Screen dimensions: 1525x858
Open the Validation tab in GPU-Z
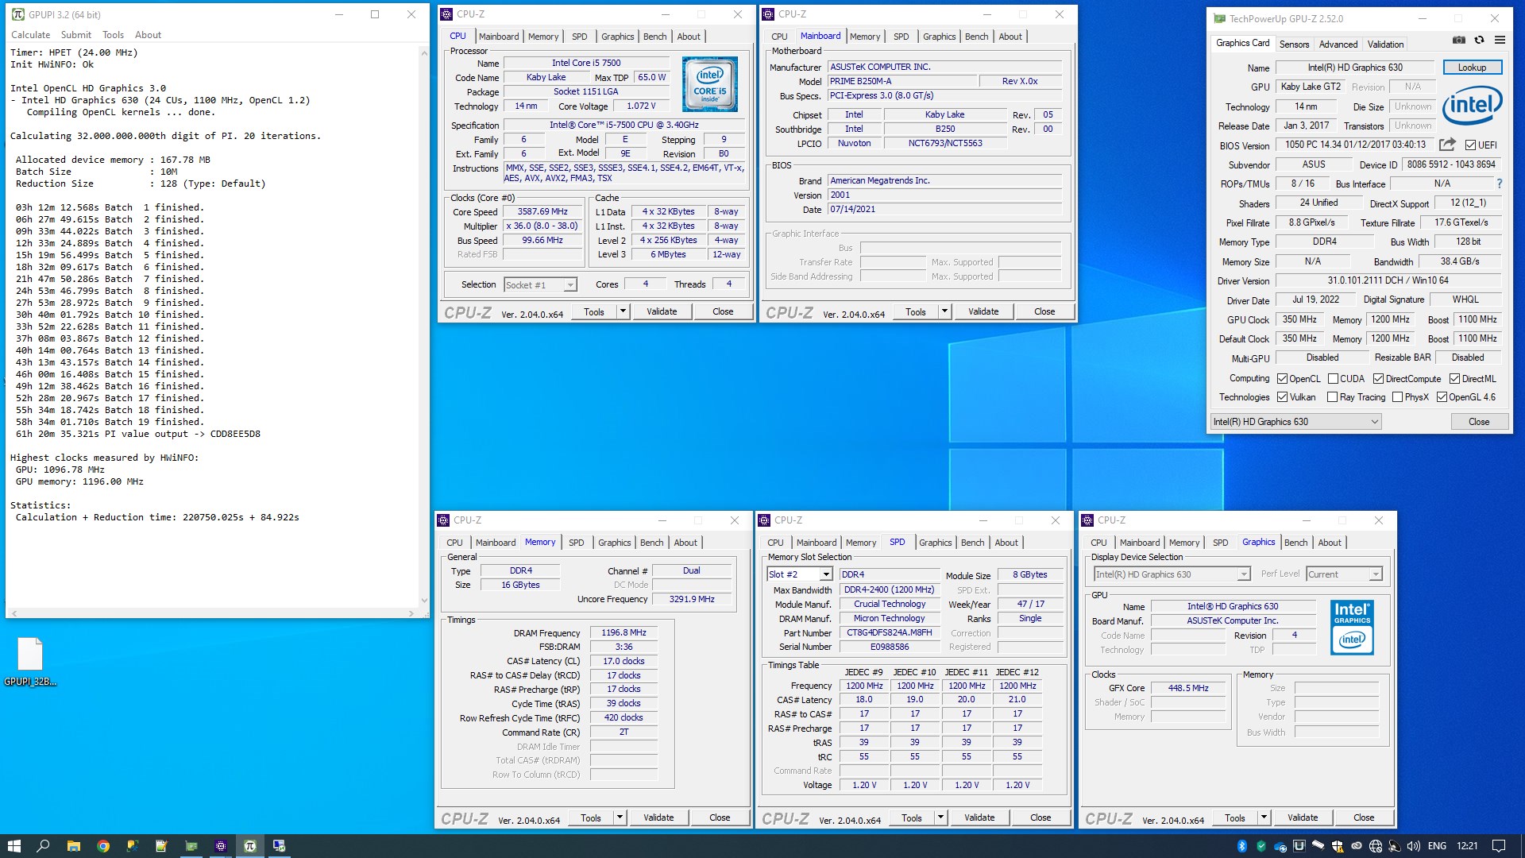click(x=1385, y=44)
